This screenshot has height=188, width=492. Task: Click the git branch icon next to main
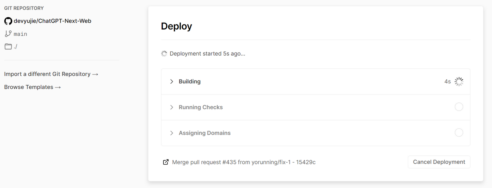8,34
